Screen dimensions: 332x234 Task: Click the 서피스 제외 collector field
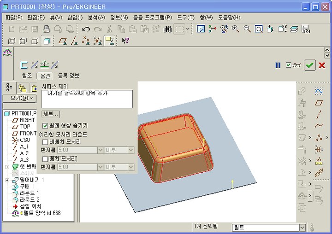click(87, 99)
